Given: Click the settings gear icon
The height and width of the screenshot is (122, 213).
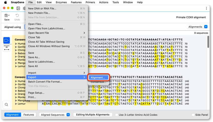Looking at the screenshot, I should click(24, 8).
